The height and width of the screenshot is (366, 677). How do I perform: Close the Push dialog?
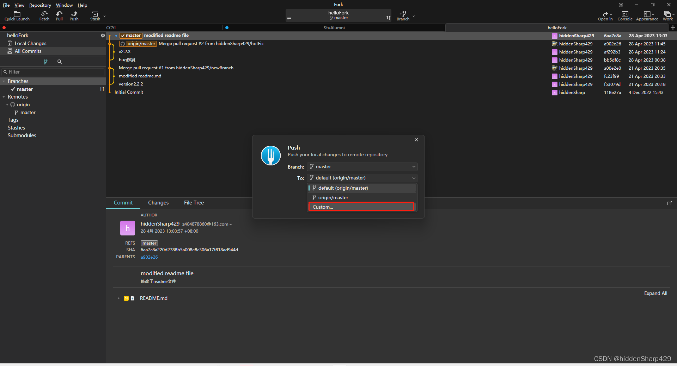coord(416,140)
